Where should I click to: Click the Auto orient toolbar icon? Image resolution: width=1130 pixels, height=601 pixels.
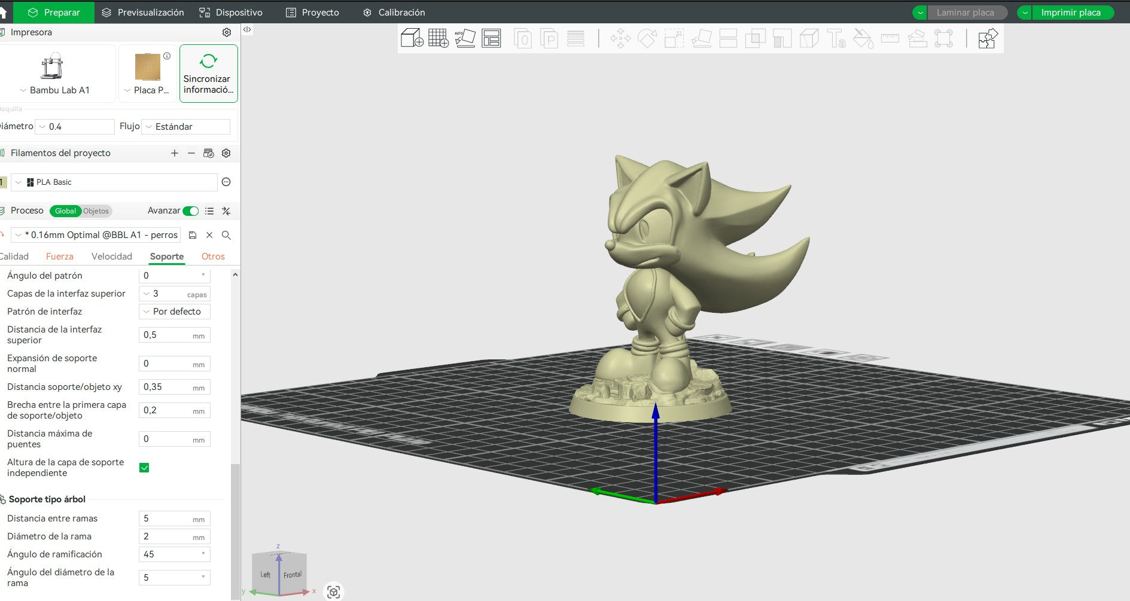(x=465, y=38)
